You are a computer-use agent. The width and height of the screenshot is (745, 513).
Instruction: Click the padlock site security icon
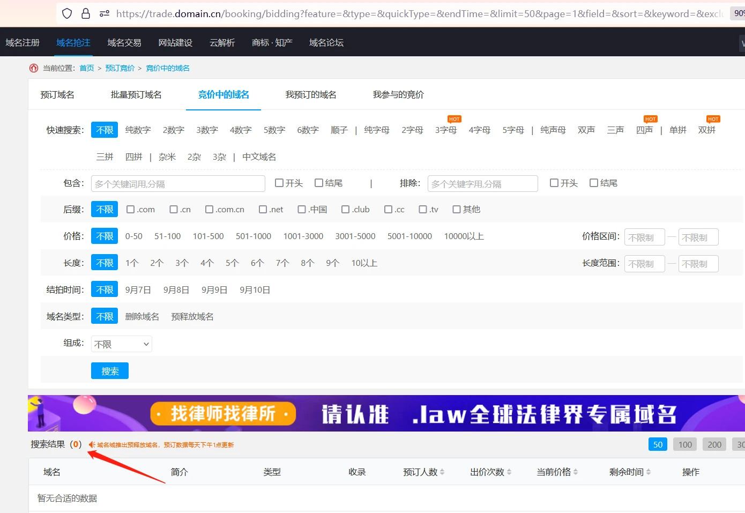tap(86, 13)
